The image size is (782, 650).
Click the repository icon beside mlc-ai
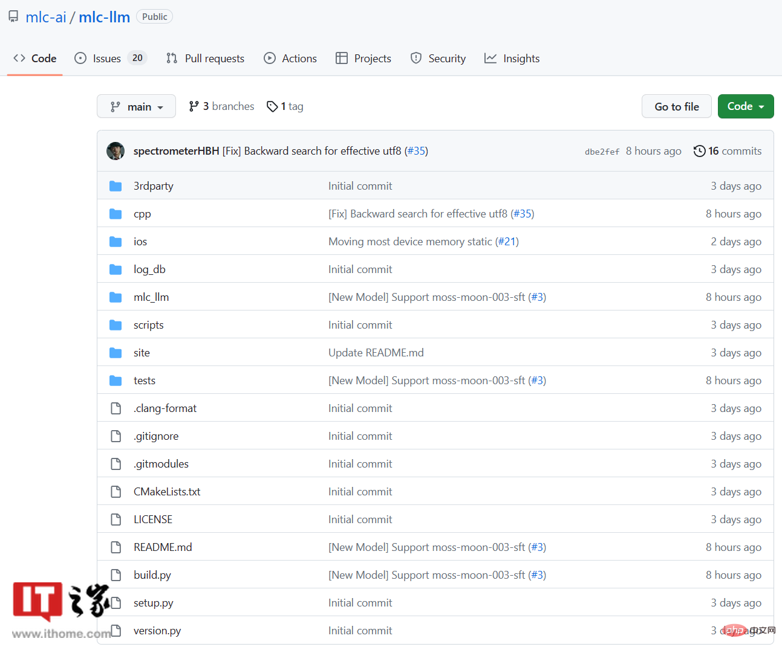coord(13,16)
